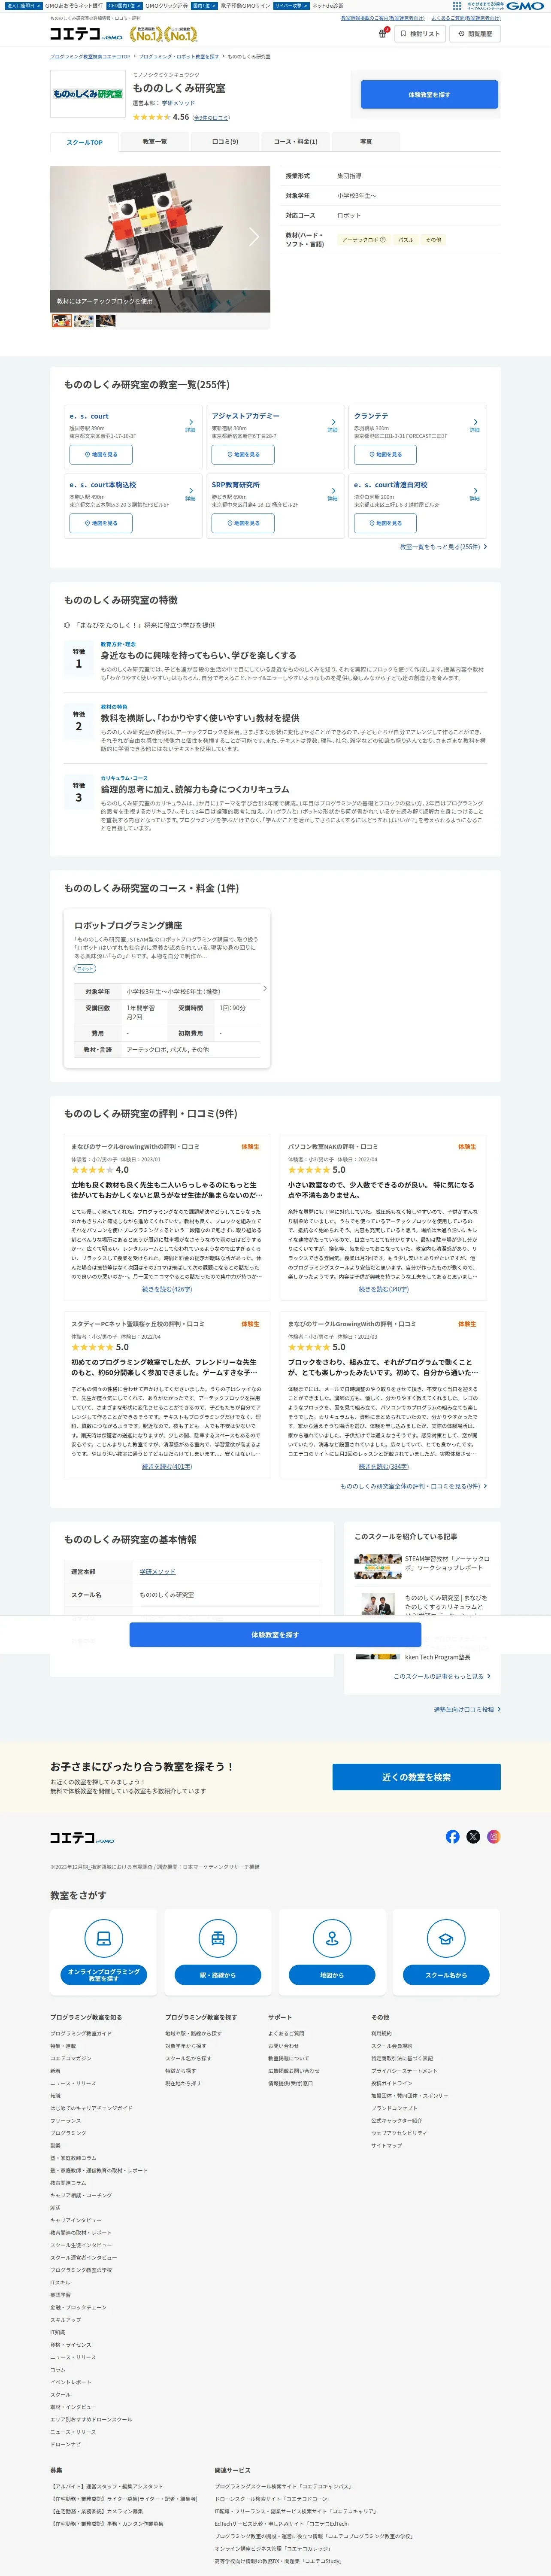Select the third carousel thumbnail
551x2576 pixels.
(x=106, y=321)
